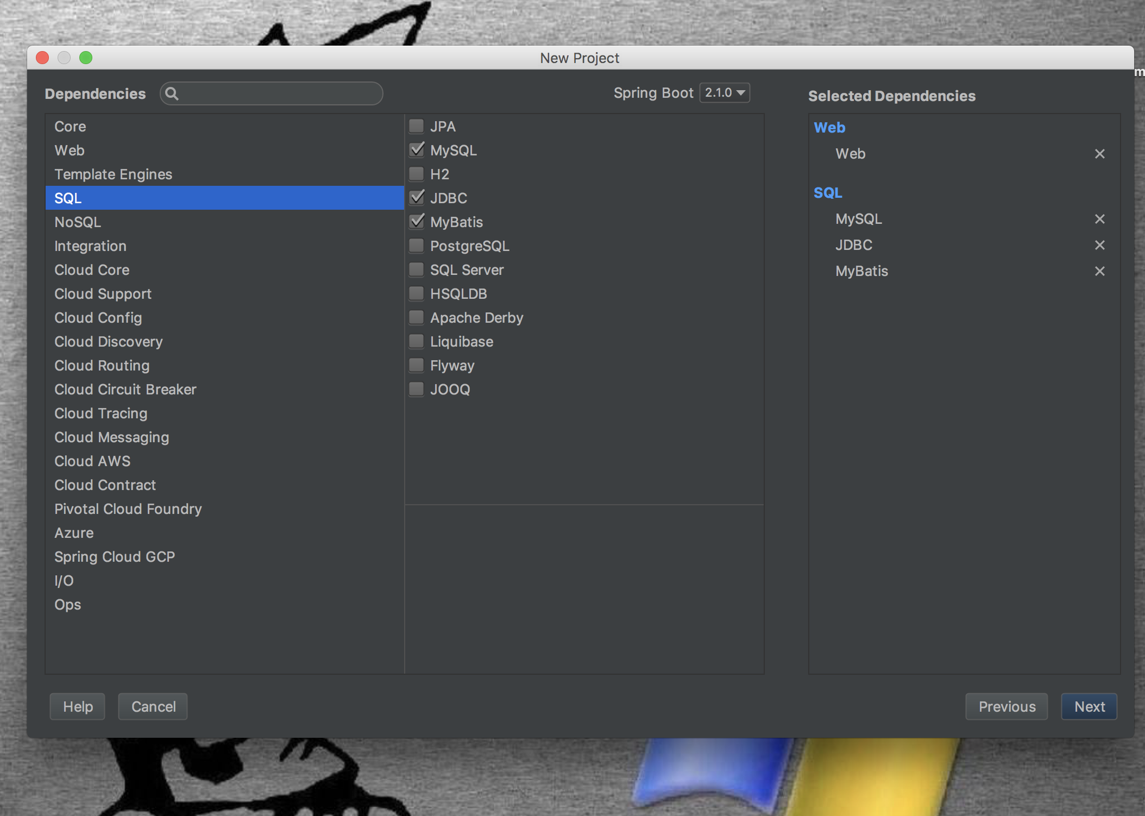Remove MySQL from selected dependencies
Image resolution: width=1145 pixels, height=816 pixels.
(x=1099, y=219)
